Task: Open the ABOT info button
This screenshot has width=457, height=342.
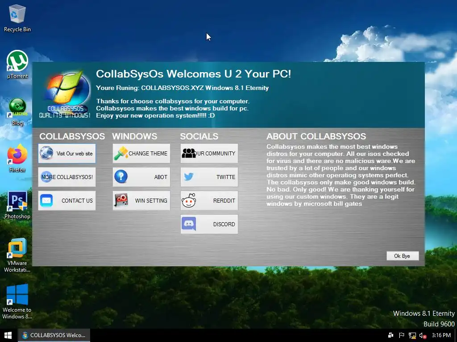Action: tap(141, 177)
